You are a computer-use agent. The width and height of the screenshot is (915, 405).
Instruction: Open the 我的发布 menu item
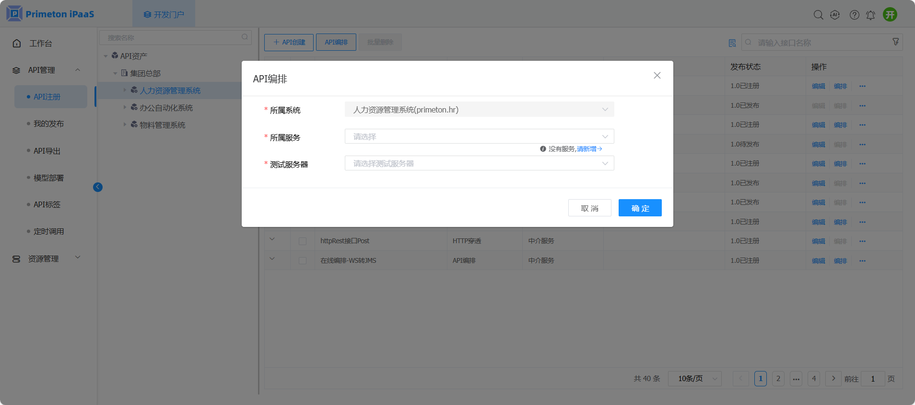point(48,124)
